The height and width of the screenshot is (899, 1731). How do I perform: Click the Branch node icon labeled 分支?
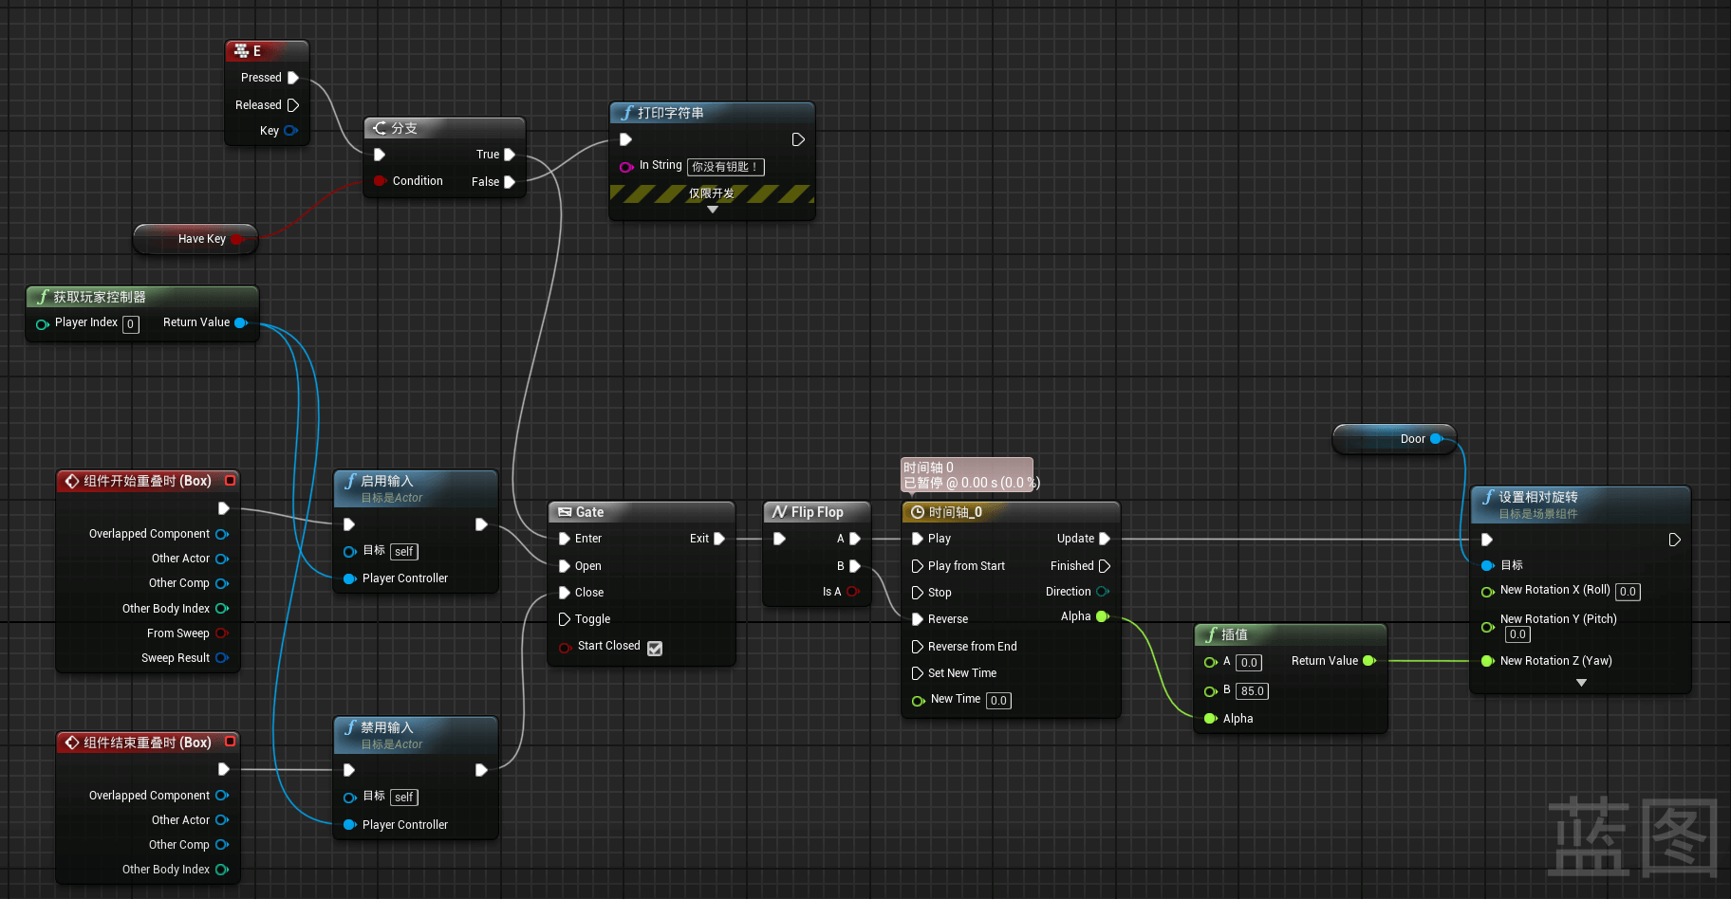380,128
